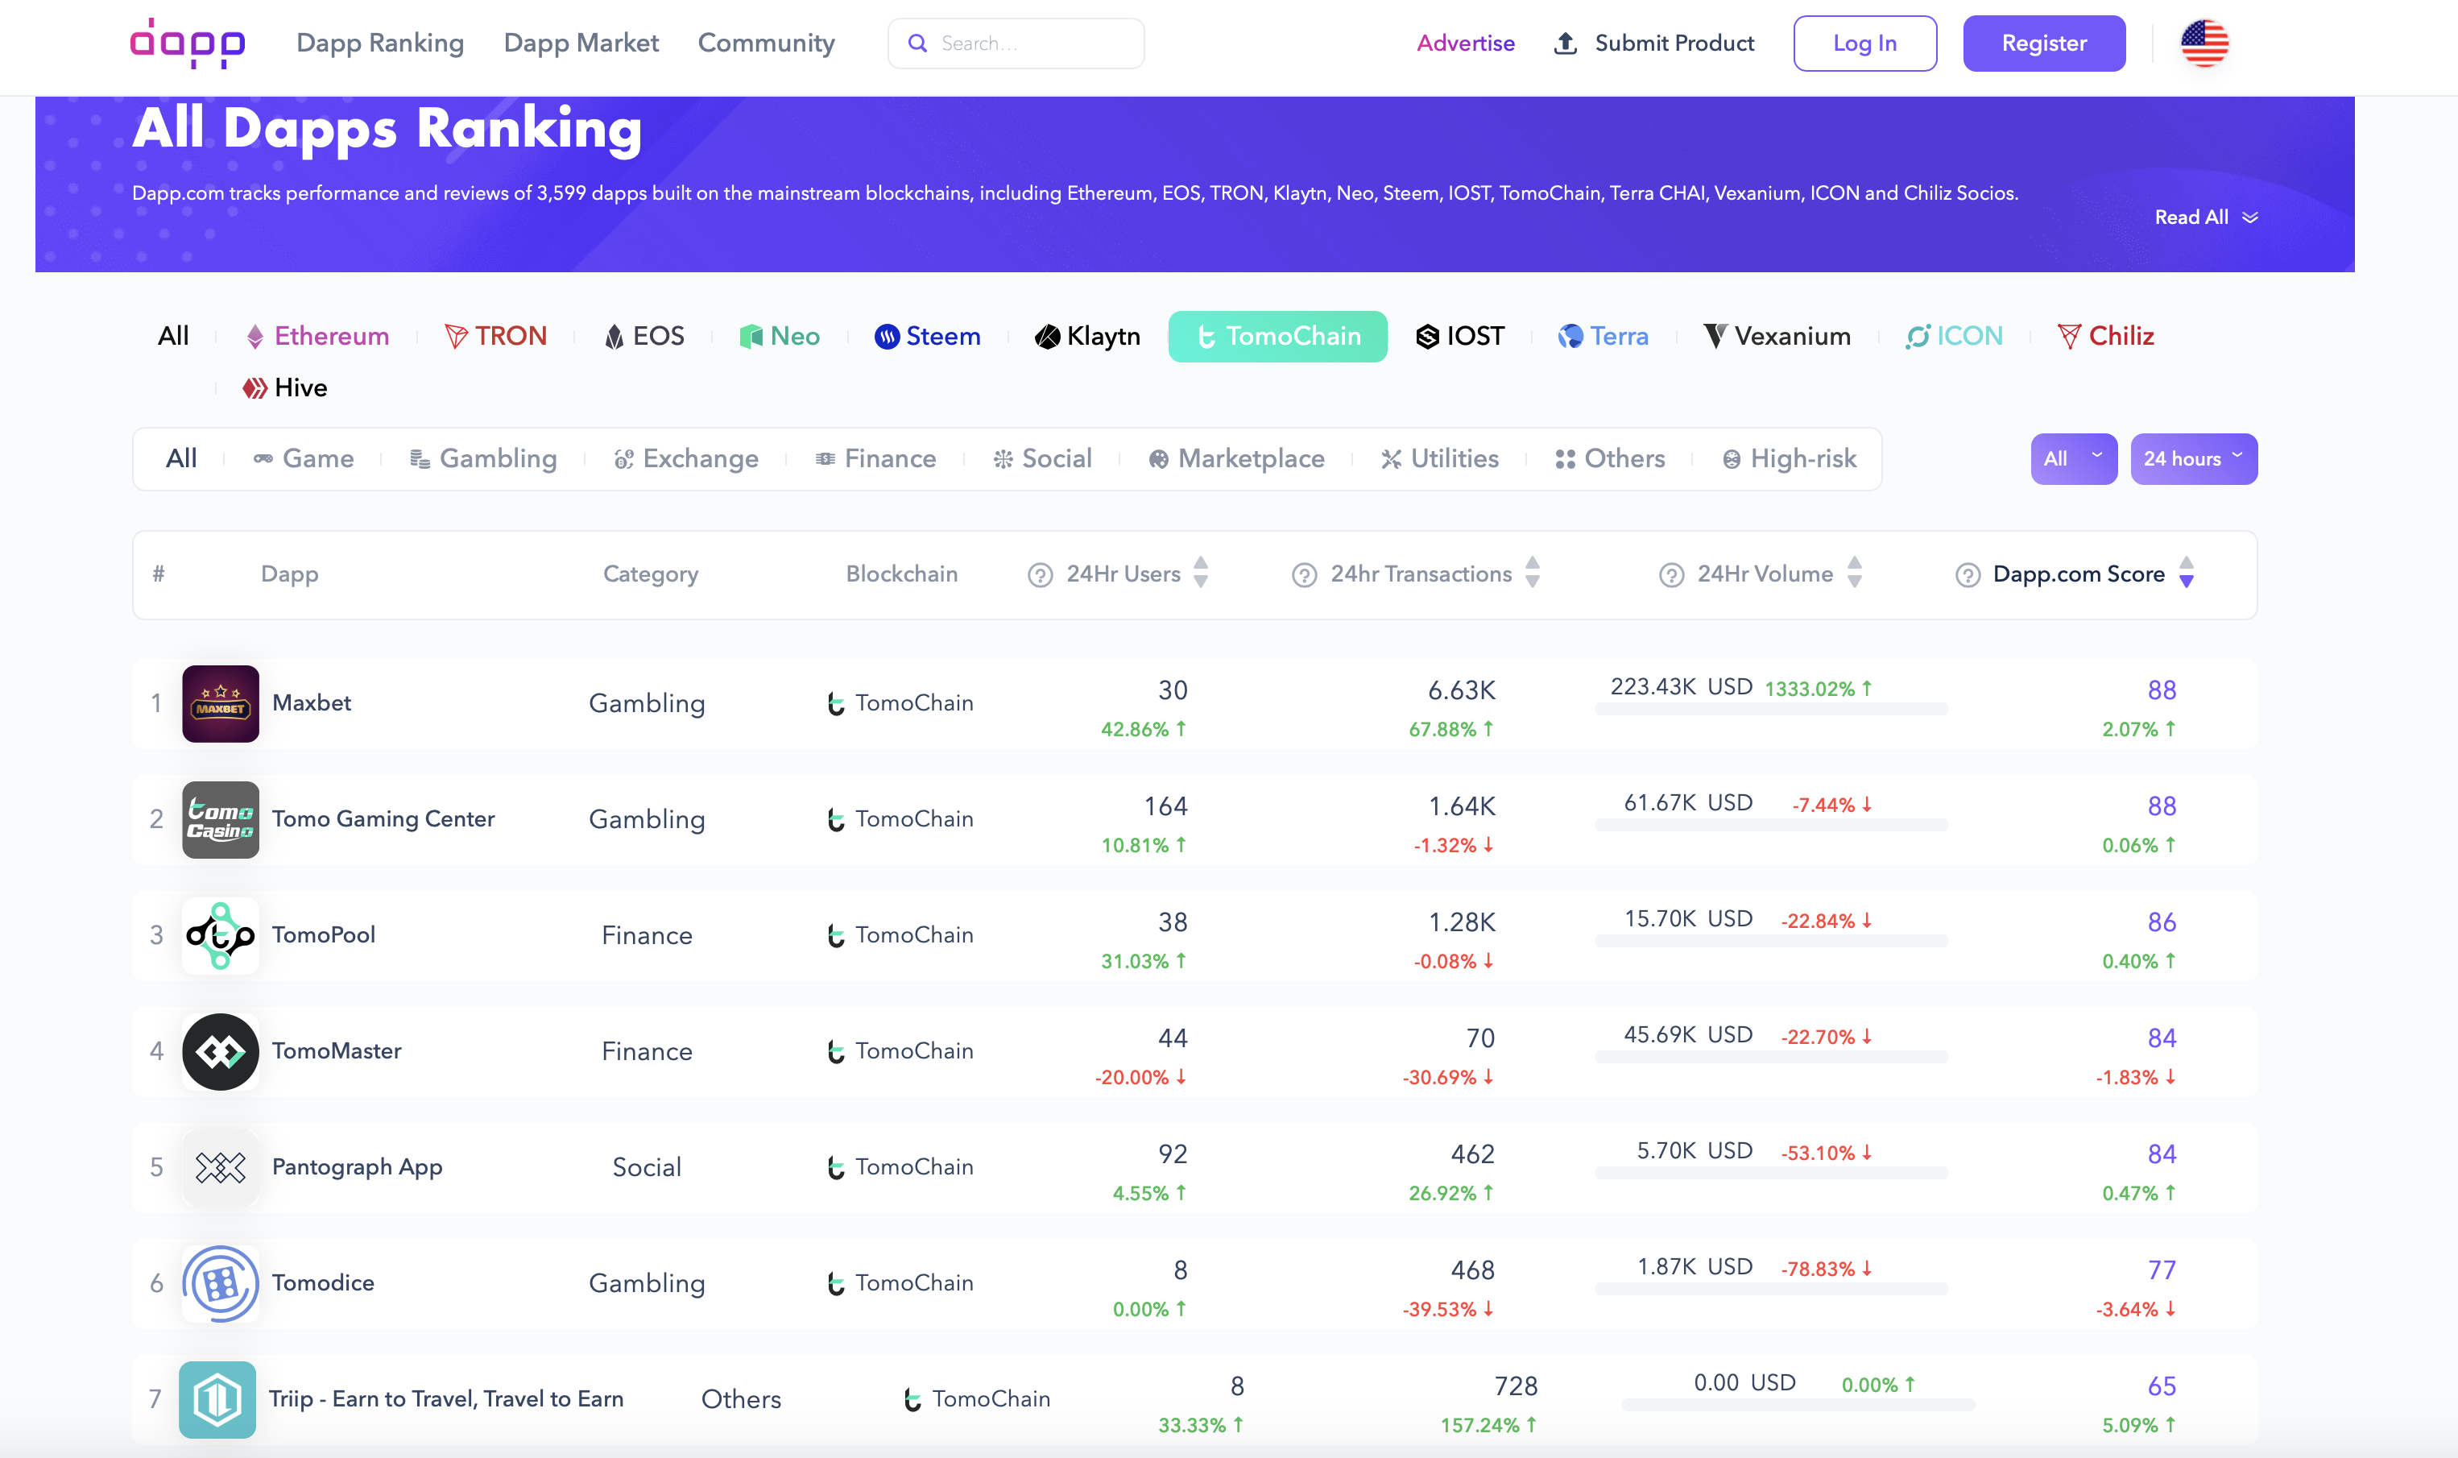Filter by TRON blockchain
This screenshot has width=2458, height=1458.
point(496,336)
